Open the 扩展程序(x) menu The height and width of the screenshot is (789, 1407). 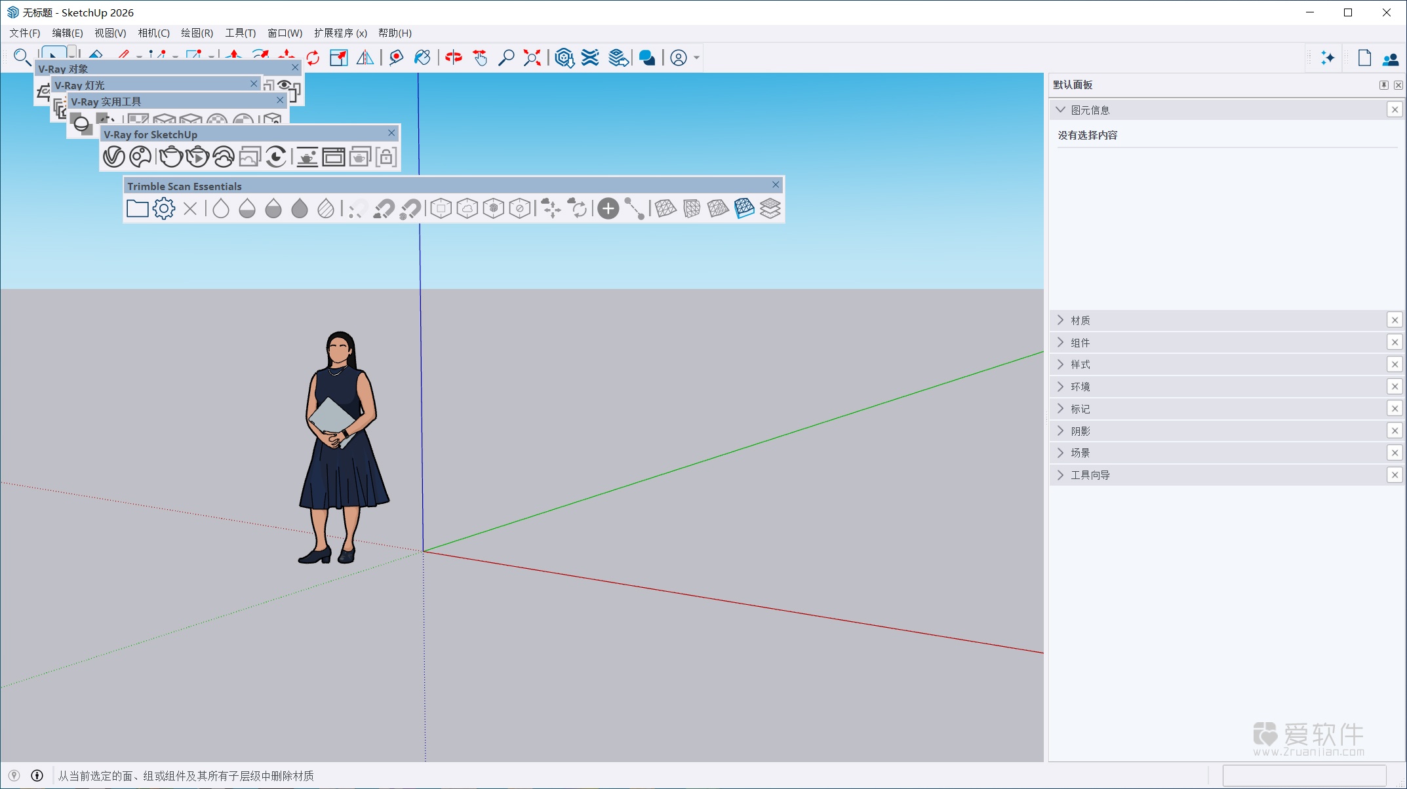tap(342, 33)
